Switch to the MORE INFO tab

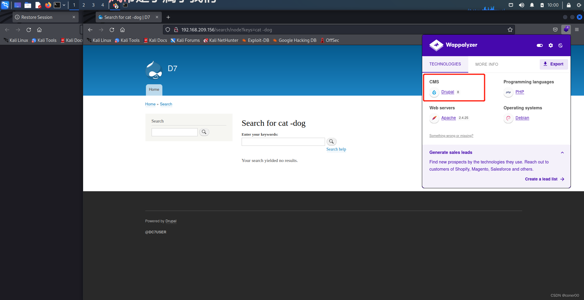(x=487, y=64)
